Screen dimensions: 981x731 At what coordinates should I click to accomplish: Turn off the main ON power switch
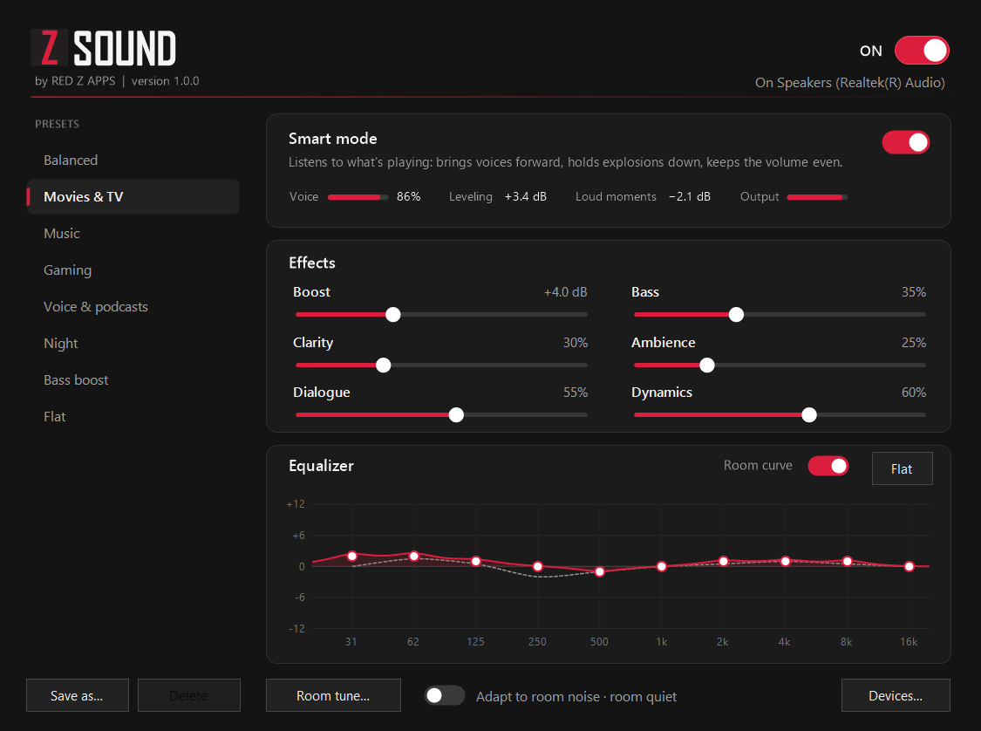pos(922,51)
